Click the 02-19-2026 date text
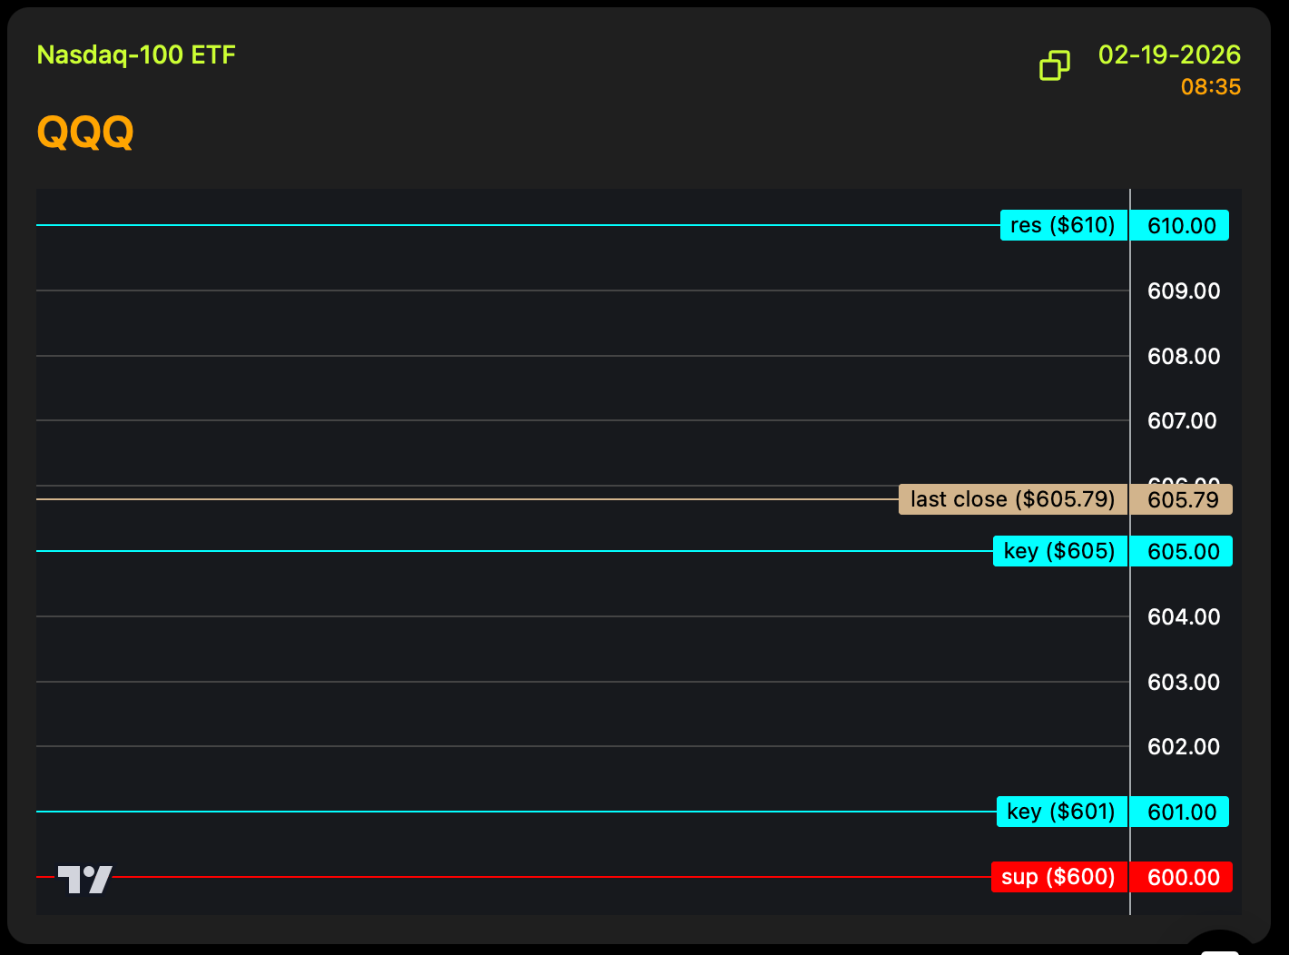 (x=1169, y=55)
